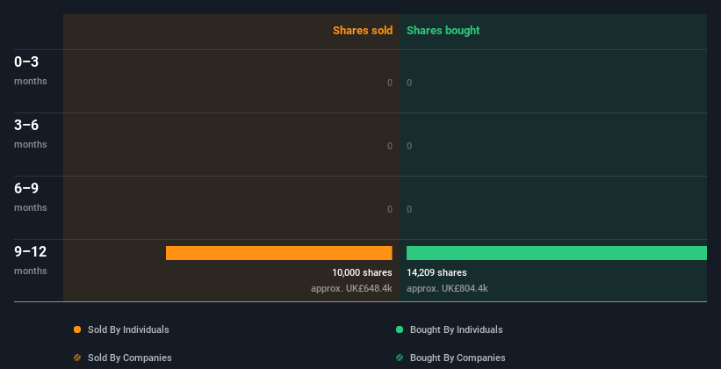Toggle the Sold By Companies legend label
This screenshot has height=369, width=721.
tap(130, 358)
